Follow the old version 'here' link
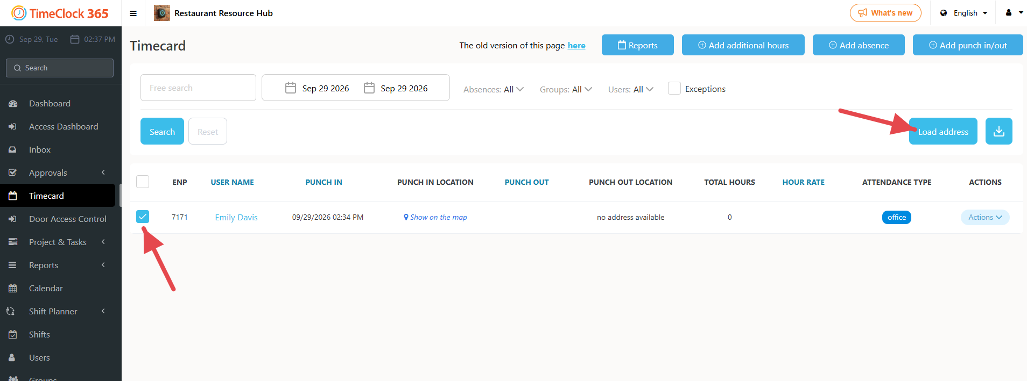This screenshot has height=381, width=1027. [576, 46]
